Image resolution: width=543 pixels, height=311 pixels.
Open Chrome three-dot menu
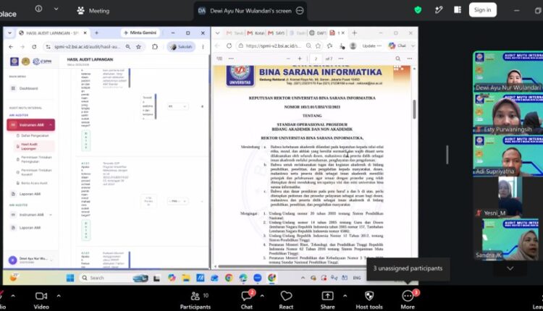tap(203, 47)
